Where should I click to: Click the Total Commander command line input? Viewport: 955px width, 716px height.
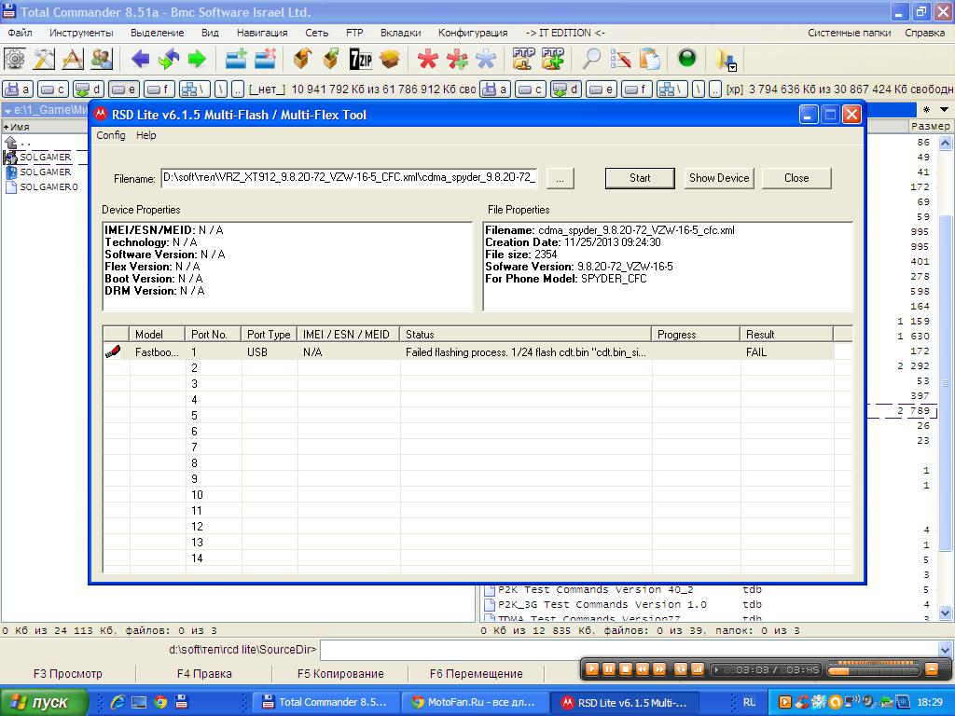[x=630, y=650]
